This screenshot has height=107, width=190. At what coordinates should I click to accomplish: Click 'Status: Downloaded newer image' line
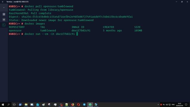tap(51, 20)
